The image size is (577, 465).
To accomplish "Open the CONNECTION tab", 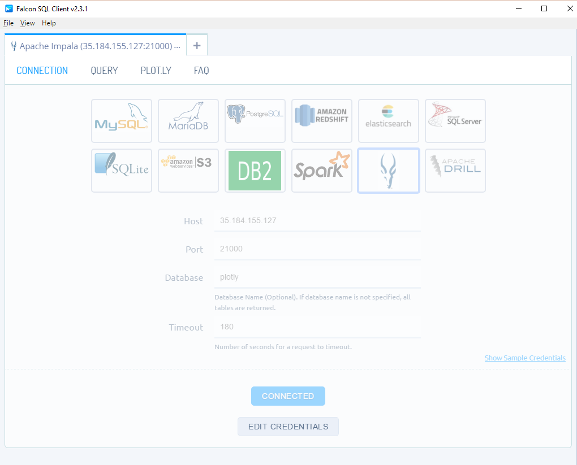I will 42,71.
